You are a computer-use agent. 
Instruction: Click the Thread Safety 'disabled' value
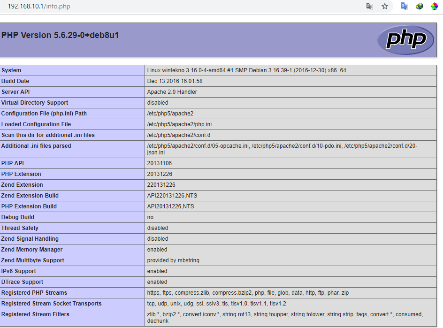tap(157, 228)
